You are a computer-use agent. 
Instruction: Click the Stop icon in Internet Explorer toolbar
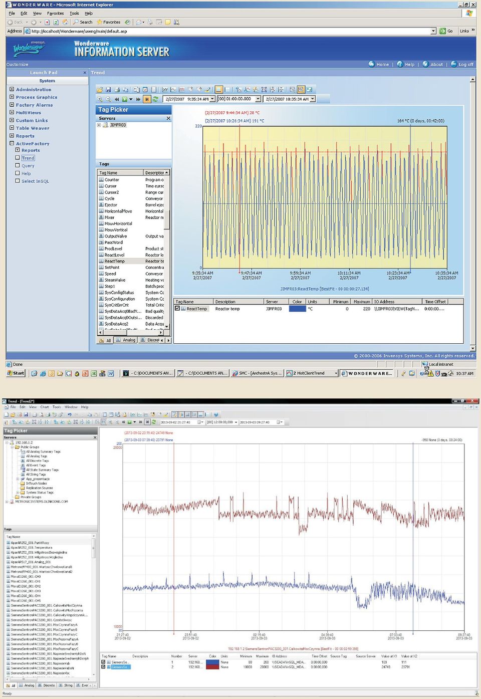(x=47, y=22)
